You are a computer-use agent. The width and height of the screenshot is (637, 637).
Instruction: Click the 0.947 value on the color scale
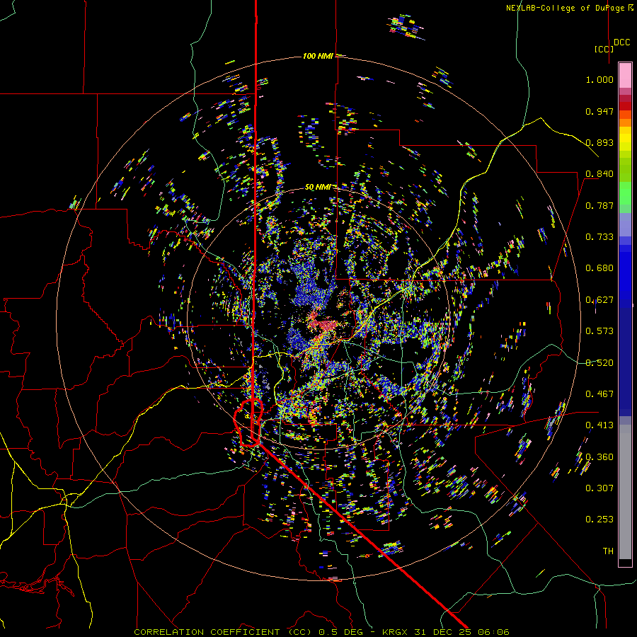(599, 111)
